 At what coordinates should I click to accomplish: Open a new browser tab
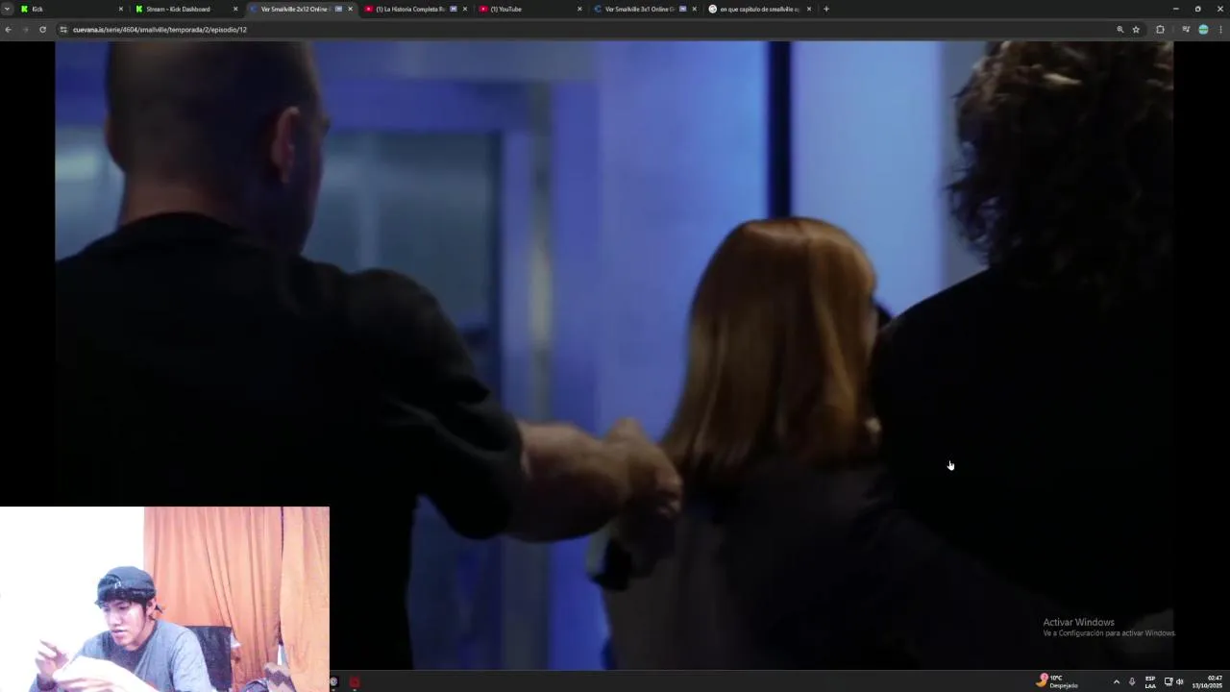[825, 9]
